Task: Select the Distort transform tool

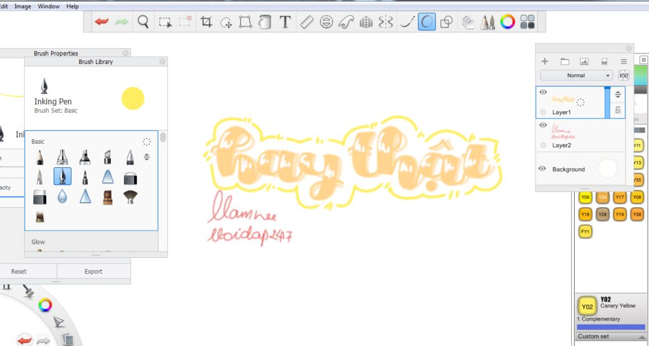Action: 245,22
